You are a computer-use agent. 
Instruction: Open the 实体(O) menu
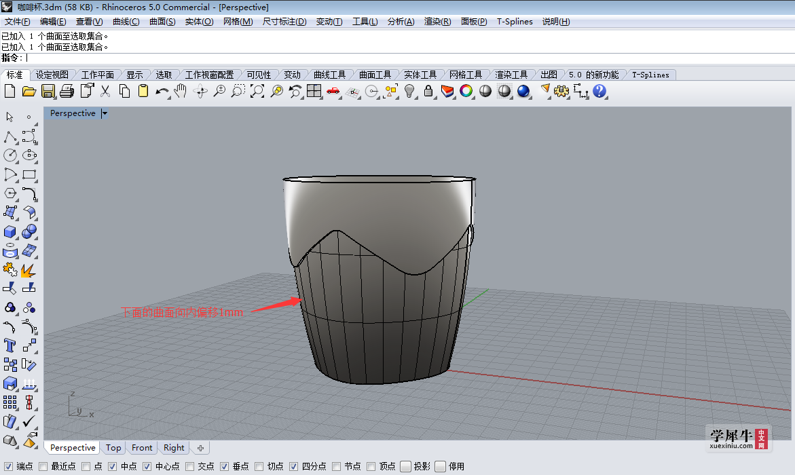(x=199, y=21)
